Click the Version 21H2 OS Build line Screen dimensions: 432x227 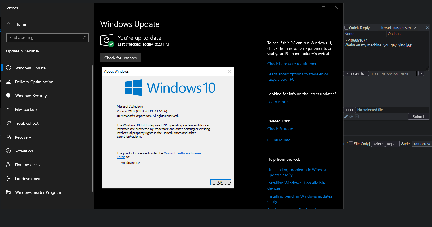(142, 111)
